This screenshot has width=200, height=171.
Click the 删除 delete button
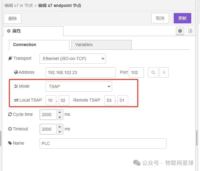point(13,18)
